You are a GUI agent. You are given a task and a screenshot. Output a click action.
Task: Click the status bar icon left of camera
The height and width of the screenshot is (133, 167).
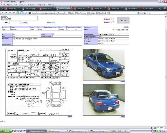tap(152, 128)
